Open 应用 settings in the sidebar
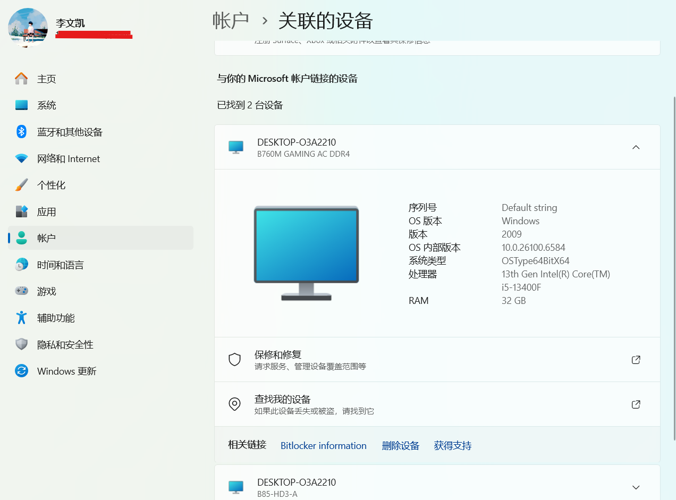The image size is (676, 500). point(100,211)
